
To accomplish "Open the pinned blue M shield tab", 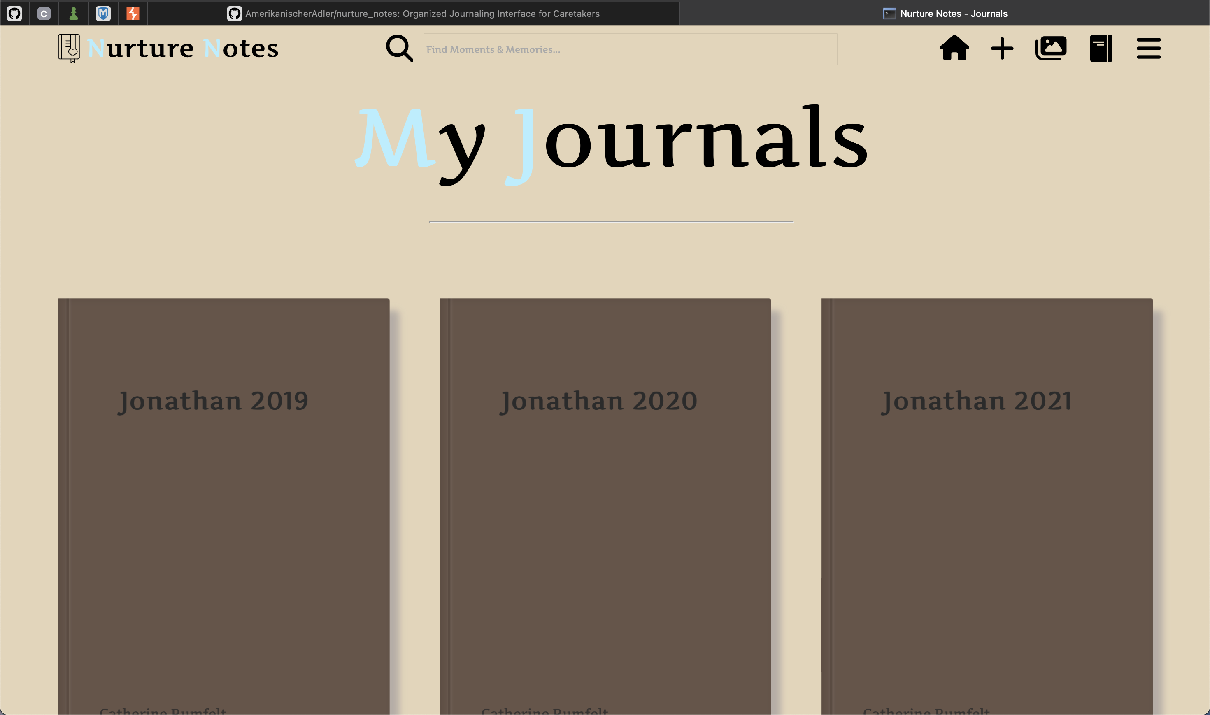I will click(103, 14).
